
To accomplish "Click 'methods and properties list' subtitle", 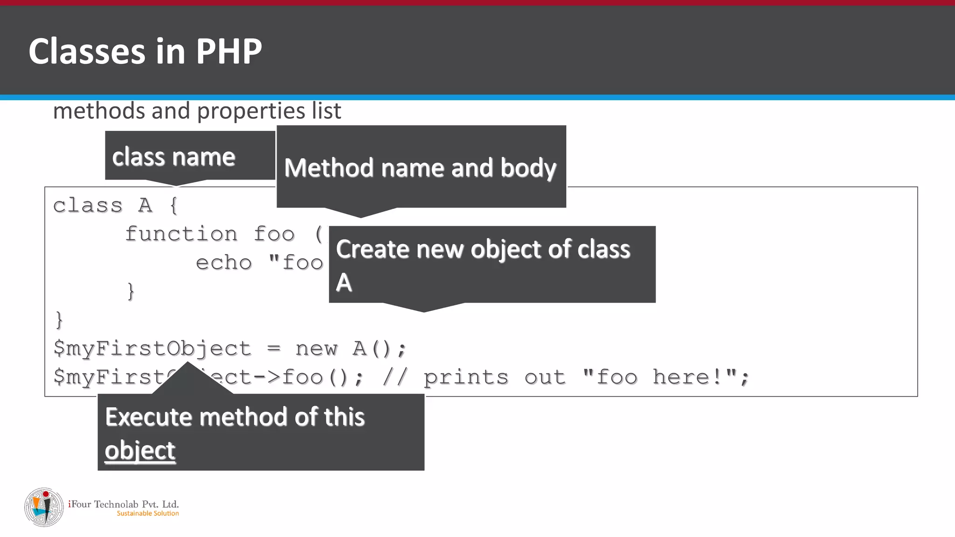I will (197, 111).
